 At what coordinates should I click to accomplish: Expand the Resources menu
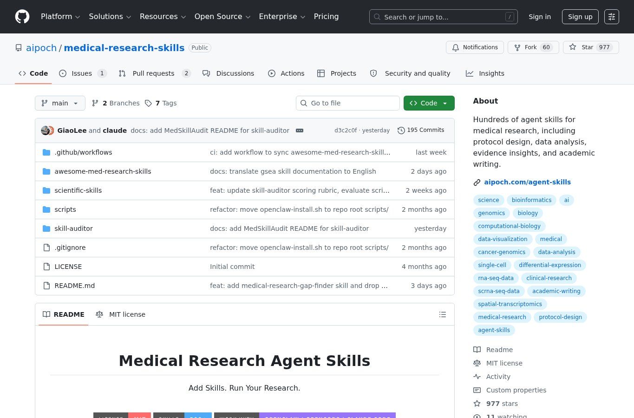[163, 17]
